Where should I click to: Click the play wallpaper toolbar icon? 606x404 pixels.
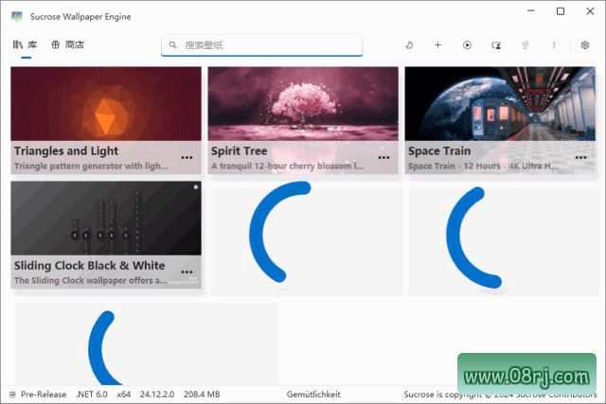(x=467, y=45)
